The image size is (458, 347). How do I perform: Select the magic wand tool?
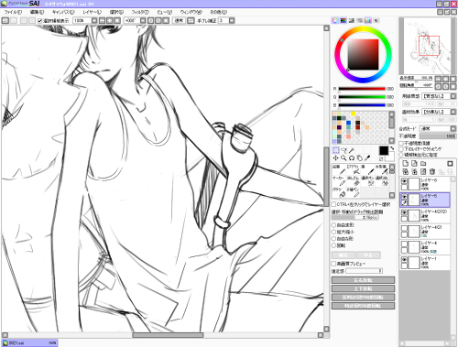(x=352, y=150)
